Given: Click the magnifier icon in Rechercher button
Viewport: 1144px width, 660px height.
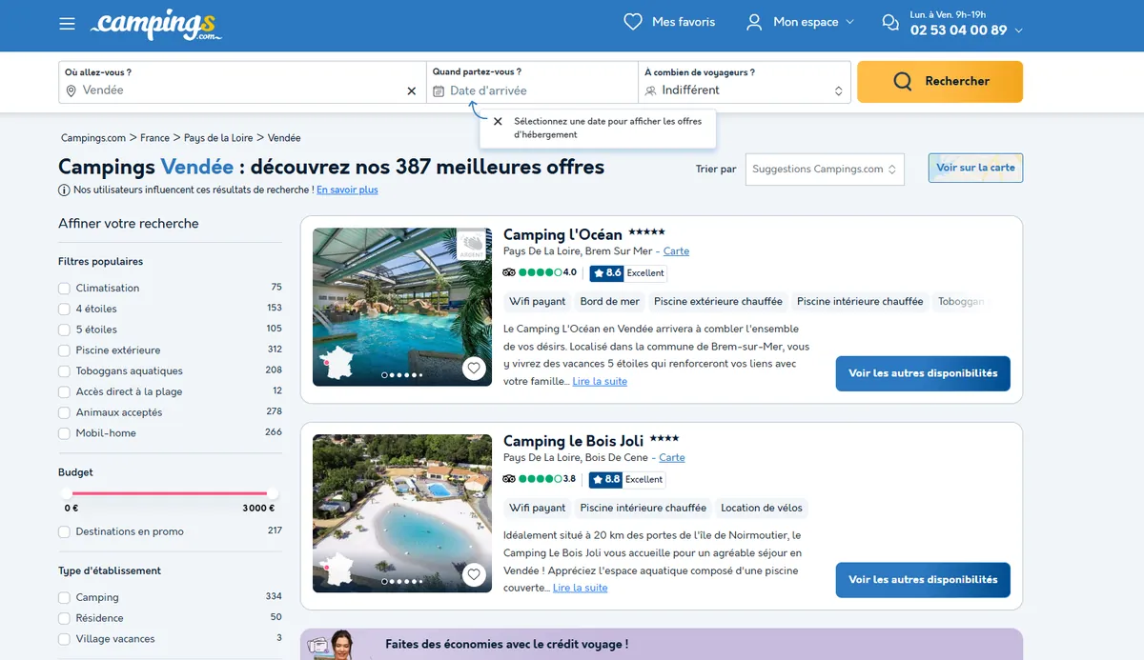Looking at the screenshot, I should 902,82.
